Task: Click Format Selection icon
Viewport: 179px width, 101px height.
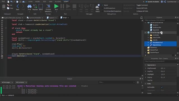Action: point(48,6)
